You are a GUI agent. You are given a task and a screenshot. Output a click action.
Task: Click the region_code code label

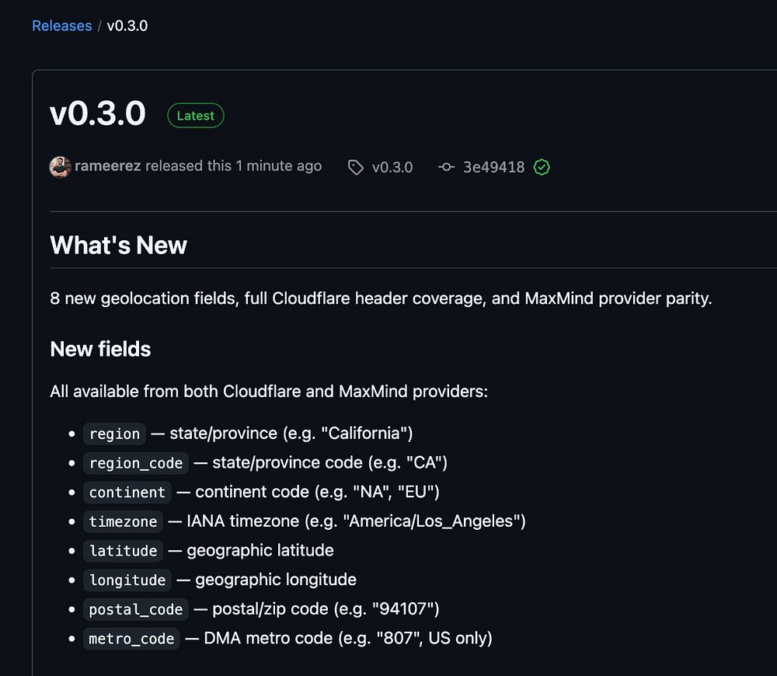pyautogui.click(x=136, y=463)
